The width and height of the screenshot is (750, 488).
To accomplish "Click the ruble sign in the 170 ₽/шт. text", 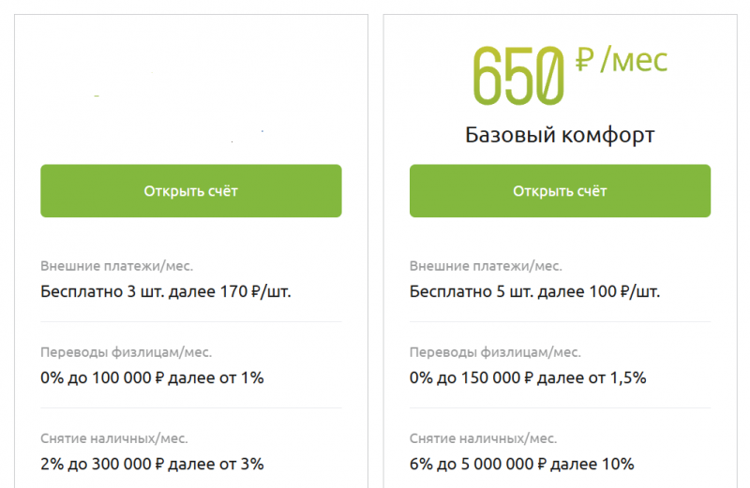I will (258, 292).
